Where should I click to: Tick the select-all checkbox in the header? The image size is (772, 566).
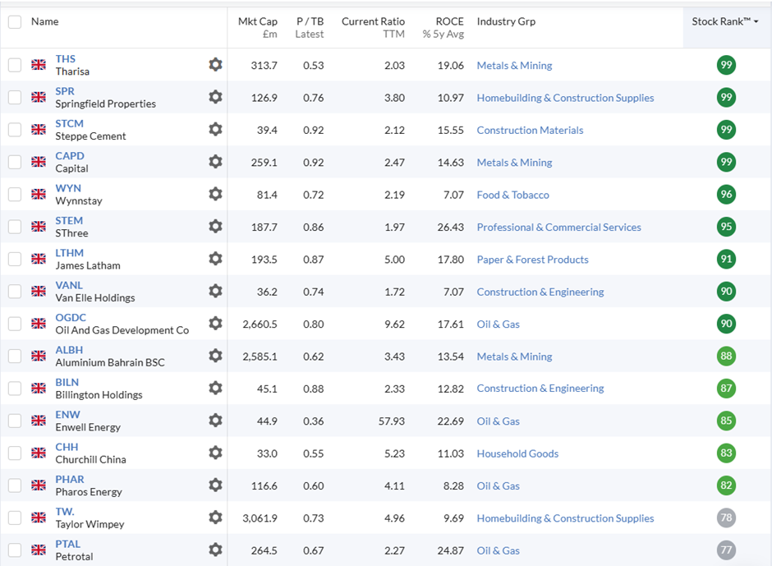coord(15,21)
